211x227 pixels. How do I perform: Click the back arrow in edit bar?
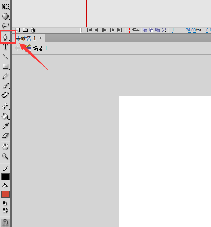(18, 48)
